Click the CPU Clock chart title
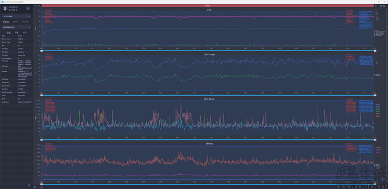 point(210,99)
